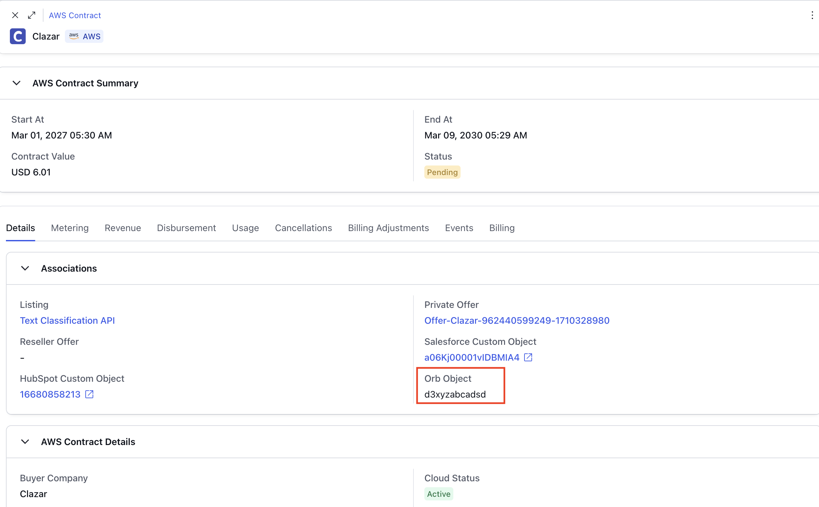This screenshot has height=507, width=819.
Task: Open HubSpot object external link icon
Action: [x=89, y=394]
